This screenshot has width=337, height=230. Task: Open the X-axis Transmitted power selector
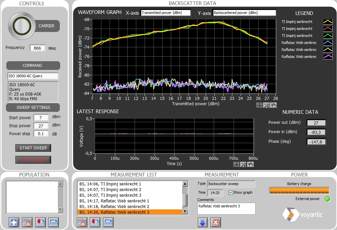(x=166, y=13)
